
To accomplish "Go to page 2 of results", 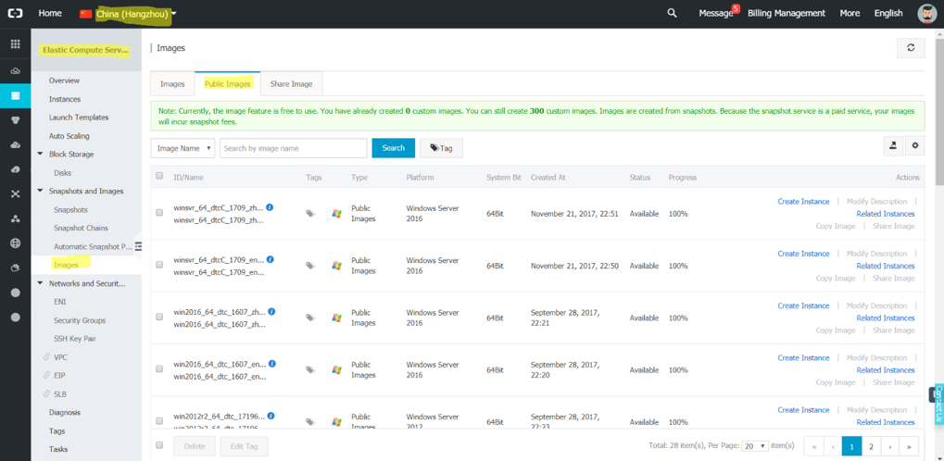I will [871, 446].
